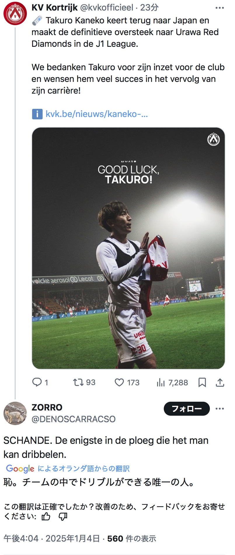Click @DENOSCARRACSO handle
Viewport: 235px width, 555px height.
click(x=73, y=419)
